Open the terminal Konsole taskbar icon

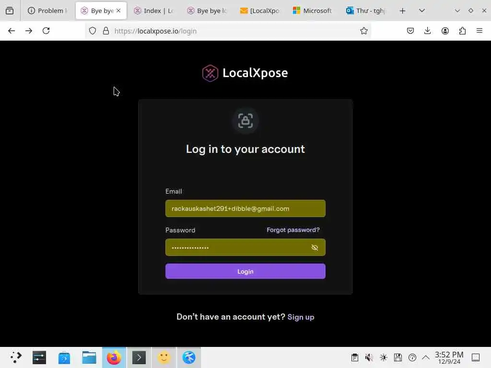tap(139, 357)
